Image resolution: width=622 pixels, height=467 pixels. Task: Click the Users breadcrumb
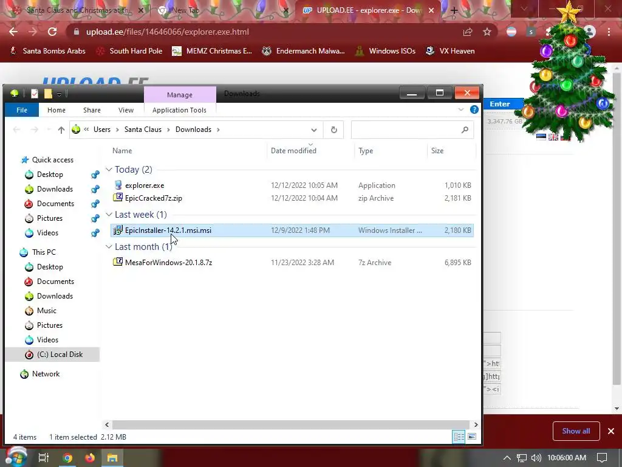point(102,130)
